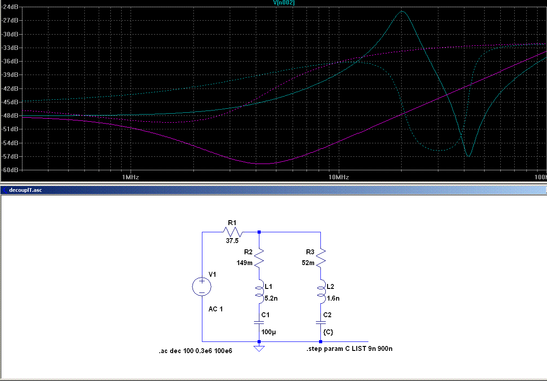
Task: Click the 1.6n inductance value
Action: pos(333,298)
